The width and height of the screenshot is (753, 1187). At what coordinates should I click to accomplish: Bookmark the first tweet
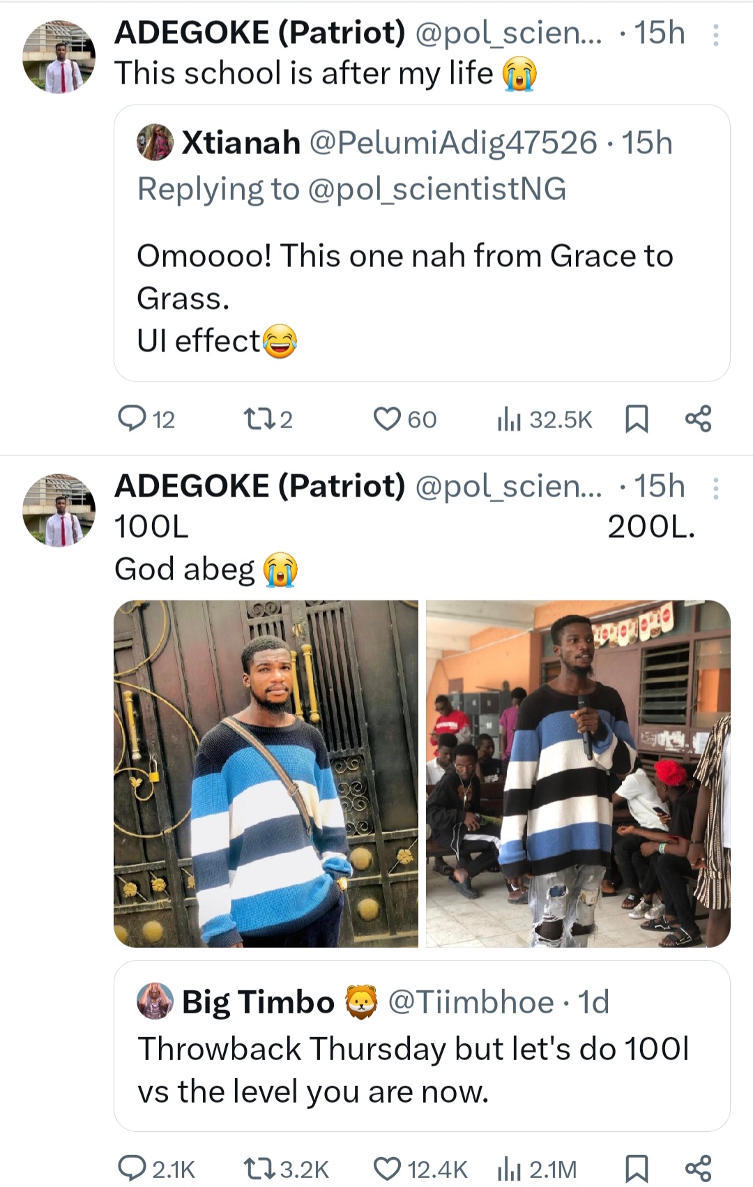click(x=636, y=419)
